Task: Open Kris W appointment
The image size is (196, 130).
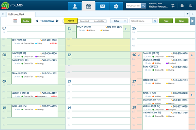Action: pos(34,55)
